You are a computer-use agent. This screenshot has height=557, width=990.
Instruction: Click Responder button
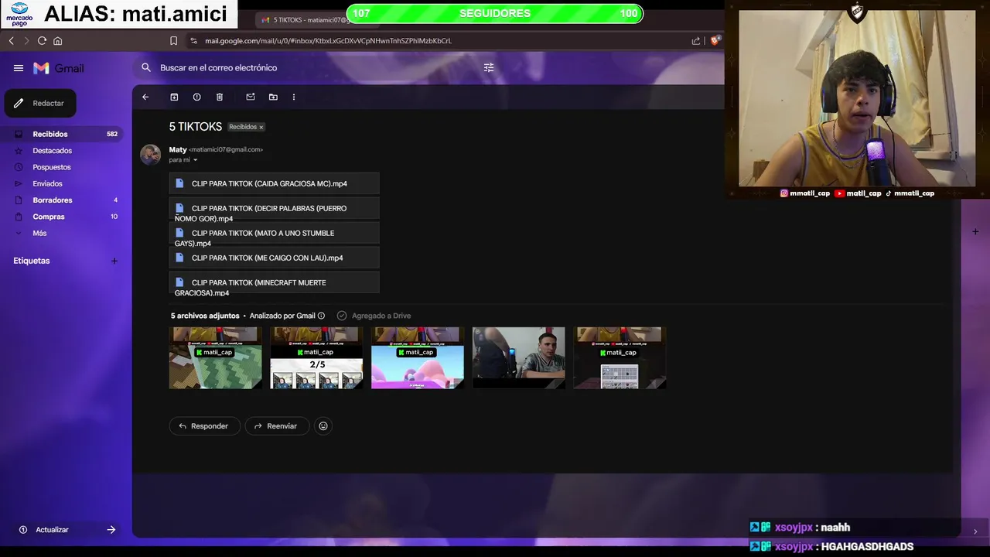pyautogui.click(x=204, y=426)
